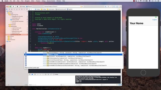The image size is (161, 90).
Task: Open AppDelegate.swift in navigator
Action: [x=16, y=18]
